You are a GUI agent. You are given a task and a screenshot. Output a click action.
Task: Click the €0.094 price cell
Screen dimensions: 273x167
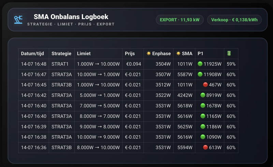[x=133, y=64]
